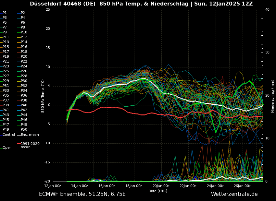Click the Control run legend entry
The width and height of the screenshot is (276, 201).
8,135
